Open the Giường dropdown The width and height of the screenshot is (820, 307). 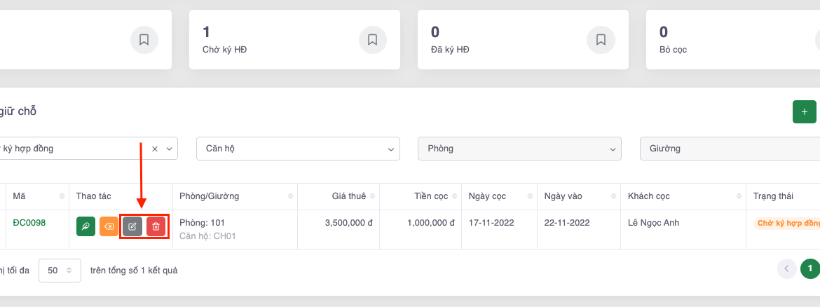pyautogui.click(x=729, y=149)
